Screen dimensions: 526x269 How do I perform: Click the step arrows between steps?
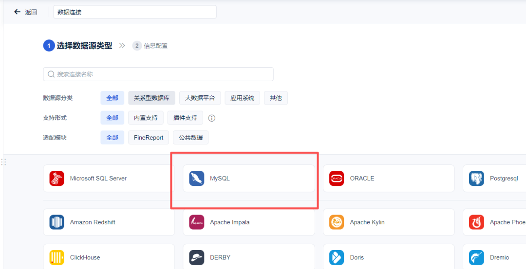122,46
